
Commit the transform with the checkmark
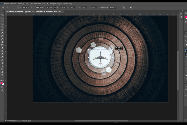point(135,7)
